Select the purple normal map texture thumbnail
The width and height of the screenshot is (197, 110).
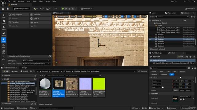coord(86,84)
